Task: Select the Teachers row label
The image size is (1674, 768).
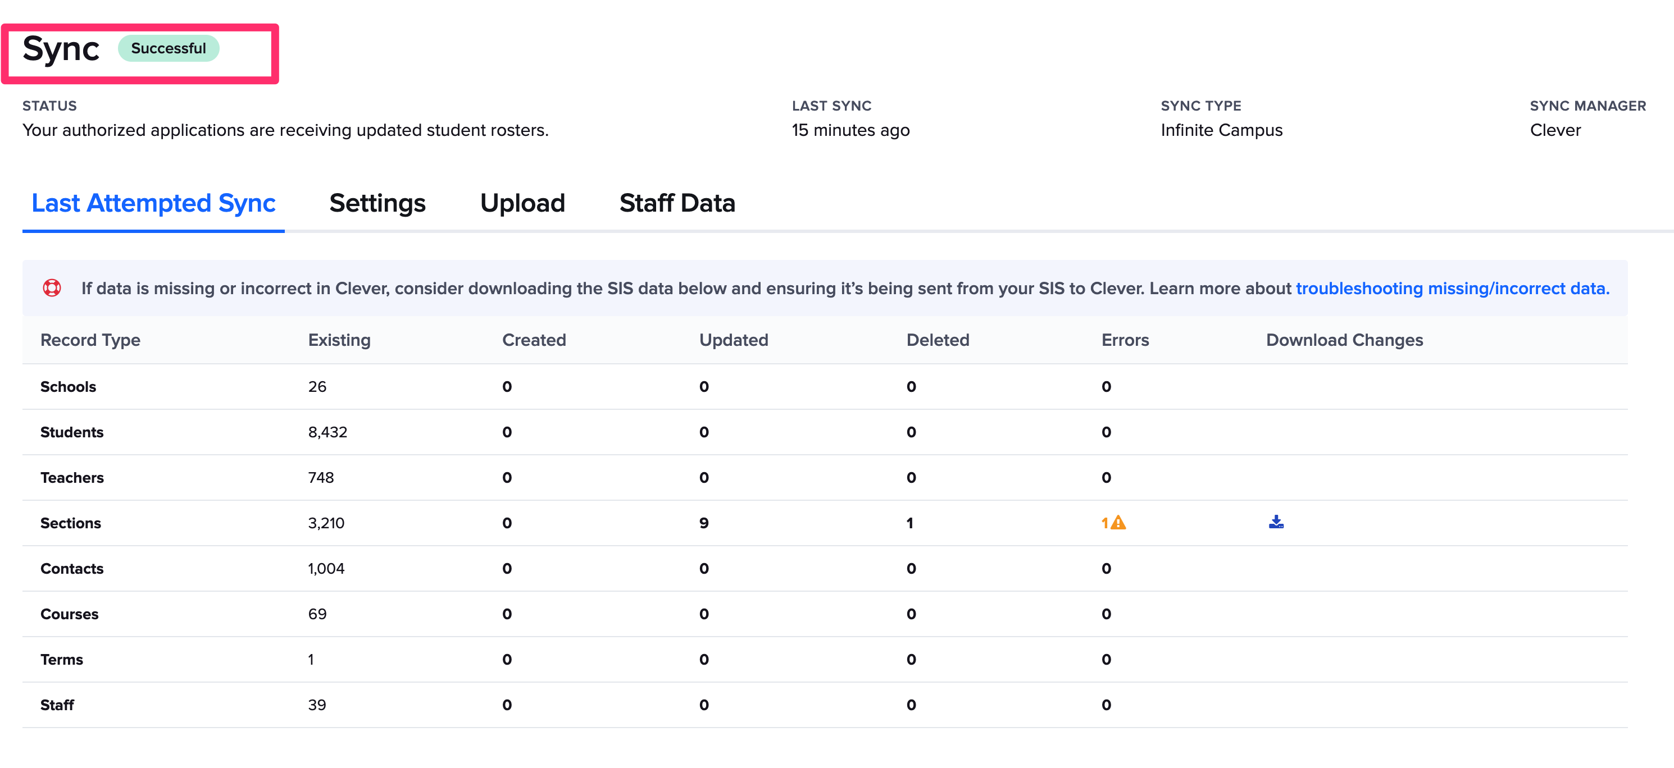Action: coord(71,478)
